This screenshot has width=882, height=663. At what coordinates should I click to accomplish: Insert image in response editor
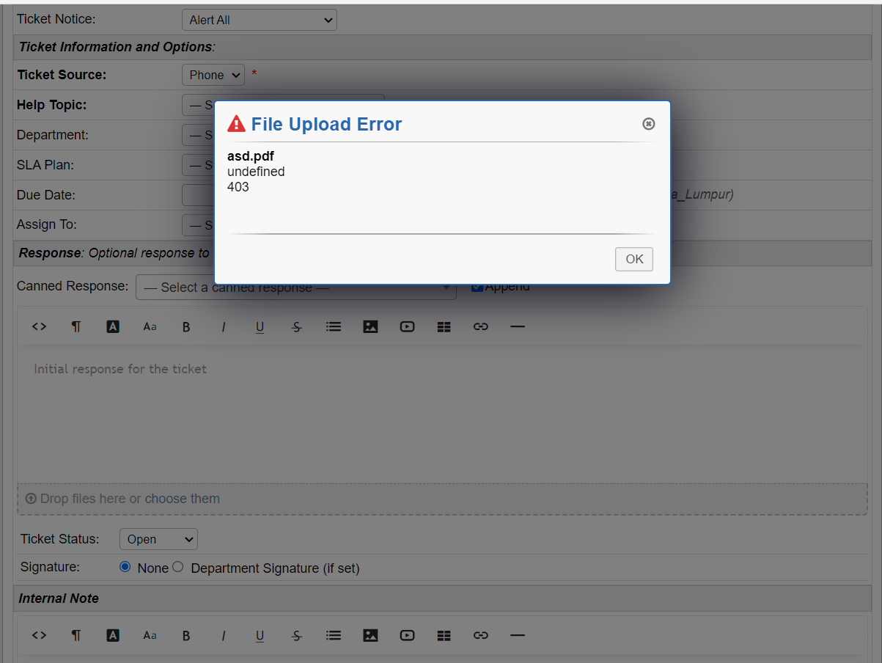(370, 327)
